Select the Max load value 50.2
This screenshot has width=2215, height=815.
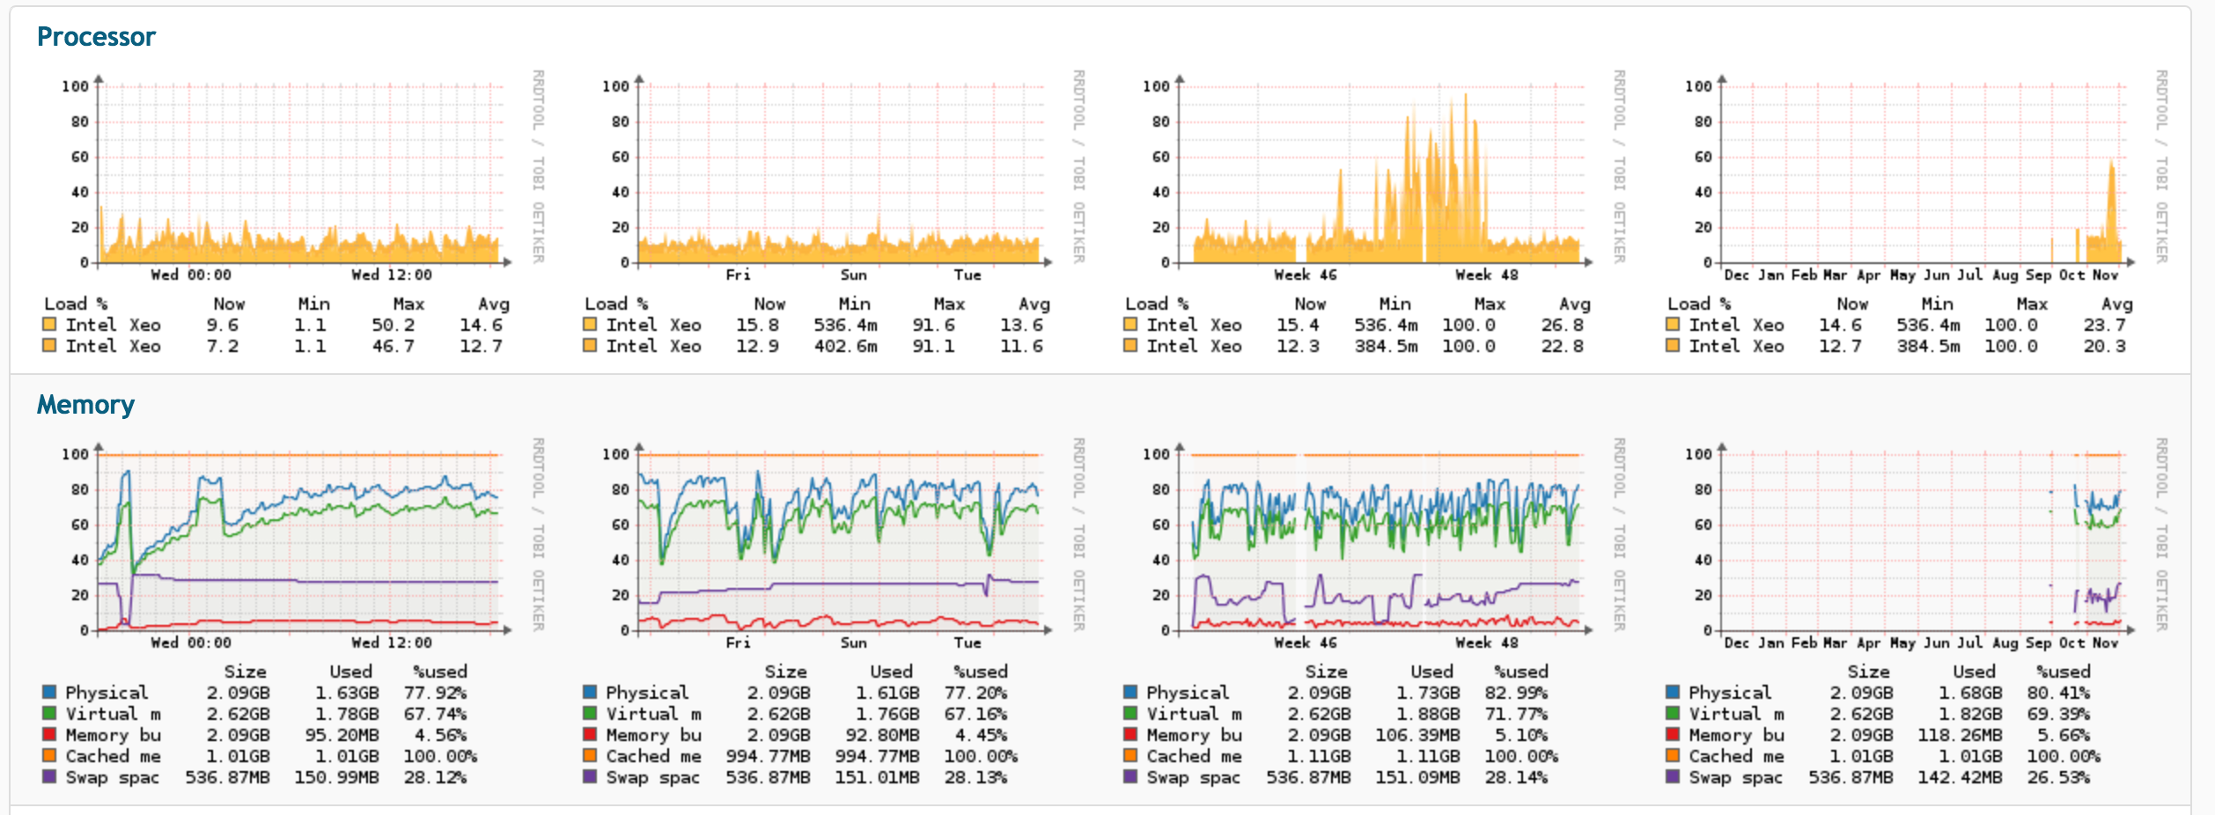393,325
